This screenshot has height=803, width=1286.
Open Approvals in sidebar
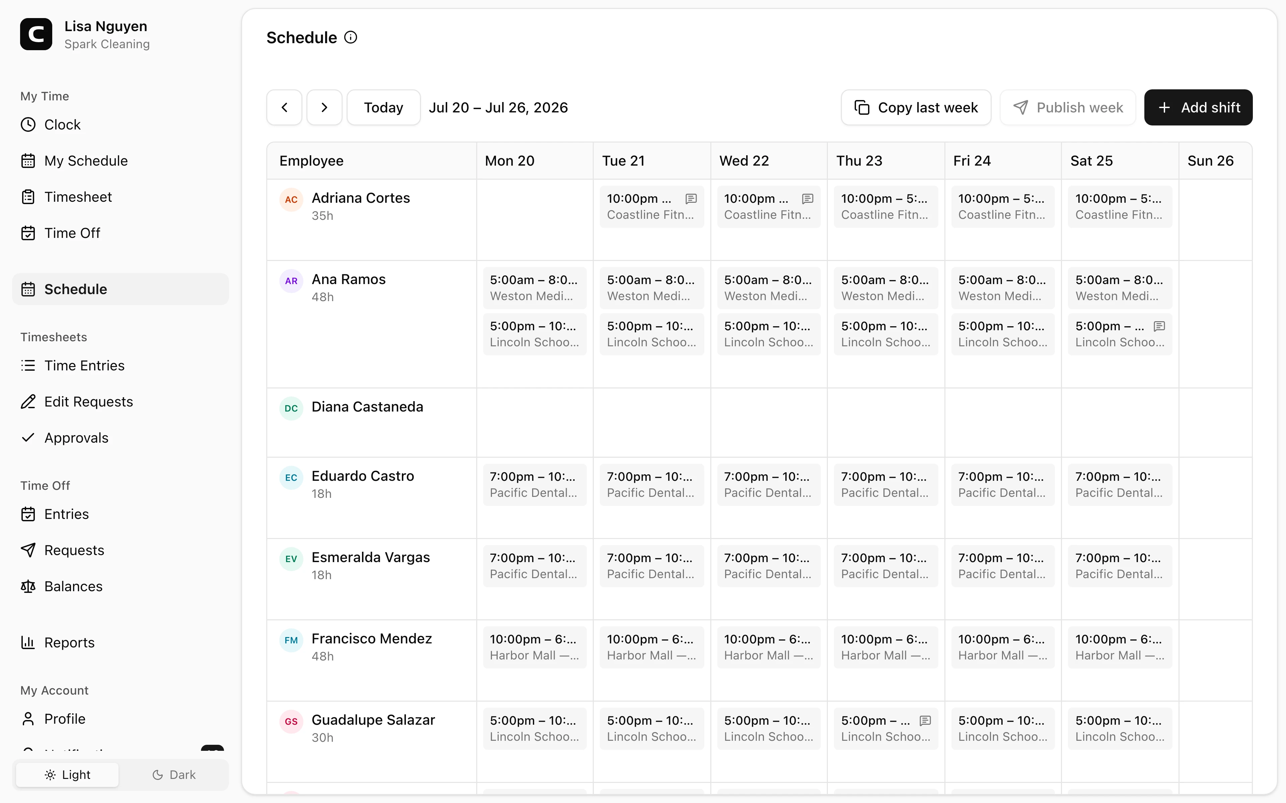(121, 438)
